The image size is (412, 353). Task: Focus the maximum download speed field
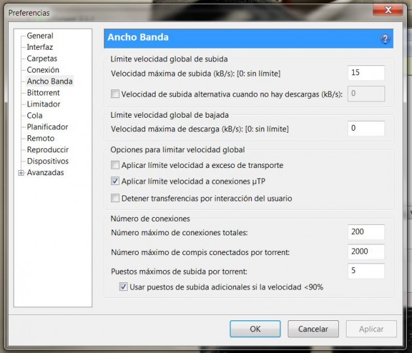tap(366, 129)
